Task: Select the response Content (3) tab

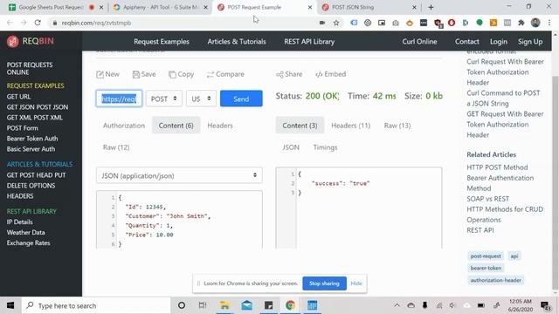Action: pos(300,126)
